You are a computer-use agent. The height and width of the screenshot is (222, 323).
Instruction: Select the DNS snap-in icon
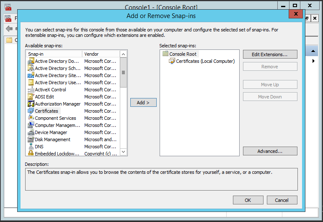(x=31, y=147)
